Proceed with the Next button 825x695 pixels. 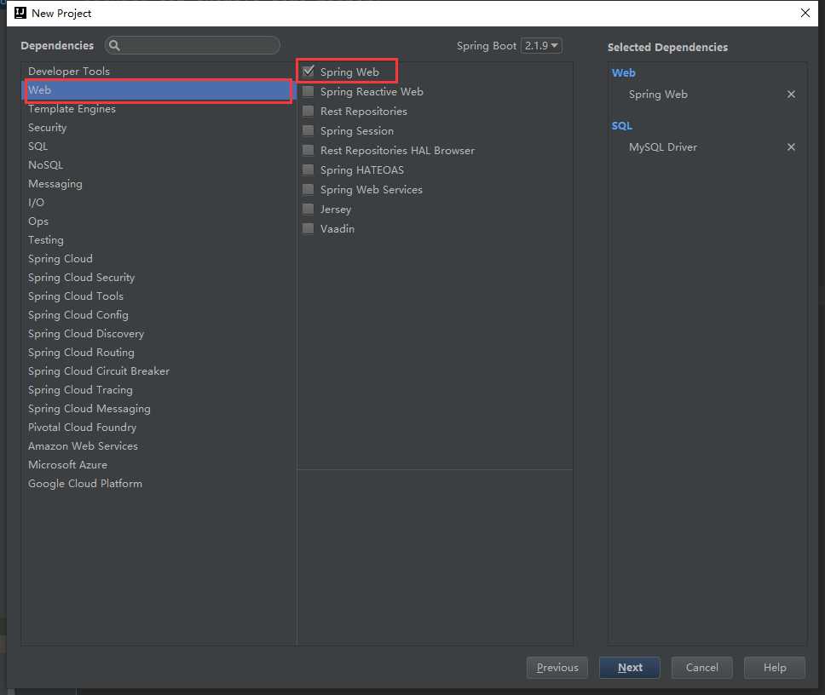coord(630,668)
